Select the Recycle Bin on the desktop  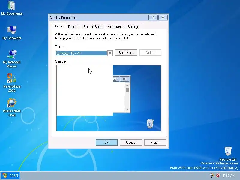click(228, 153)
